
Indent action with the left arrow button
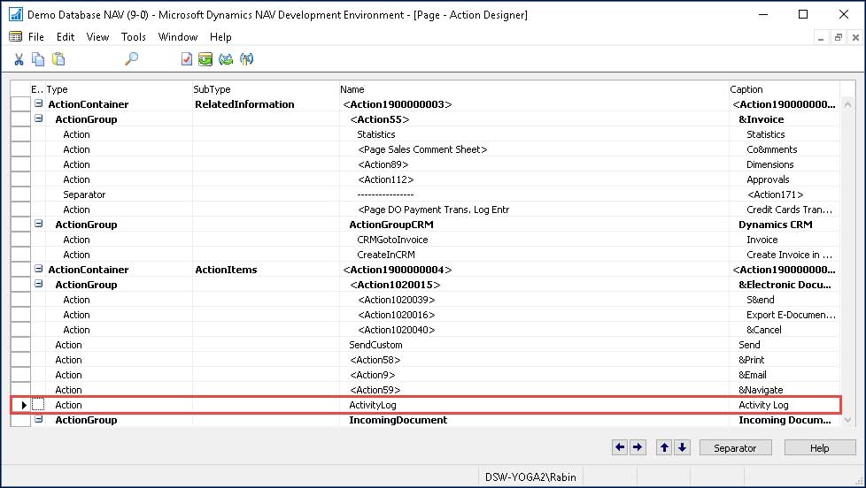tap(620, 447)
